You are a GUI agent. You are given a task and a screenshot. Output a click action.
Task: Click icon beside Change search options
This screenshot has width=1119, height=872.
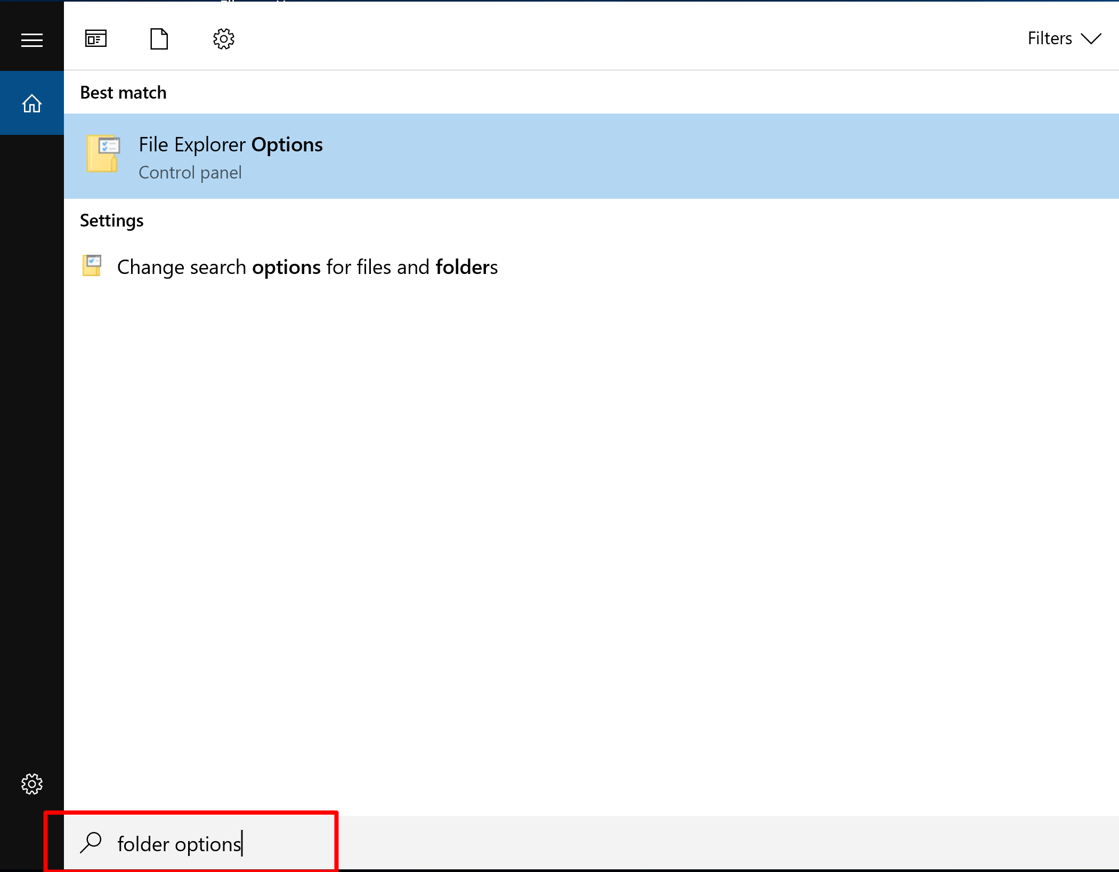tap(92, 265)
